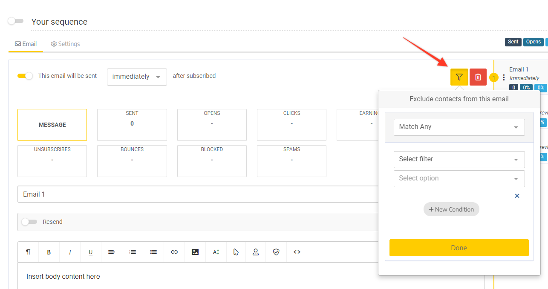
Task: Select the MESSAGE stats tab
Action: click(x=52, y=125)
